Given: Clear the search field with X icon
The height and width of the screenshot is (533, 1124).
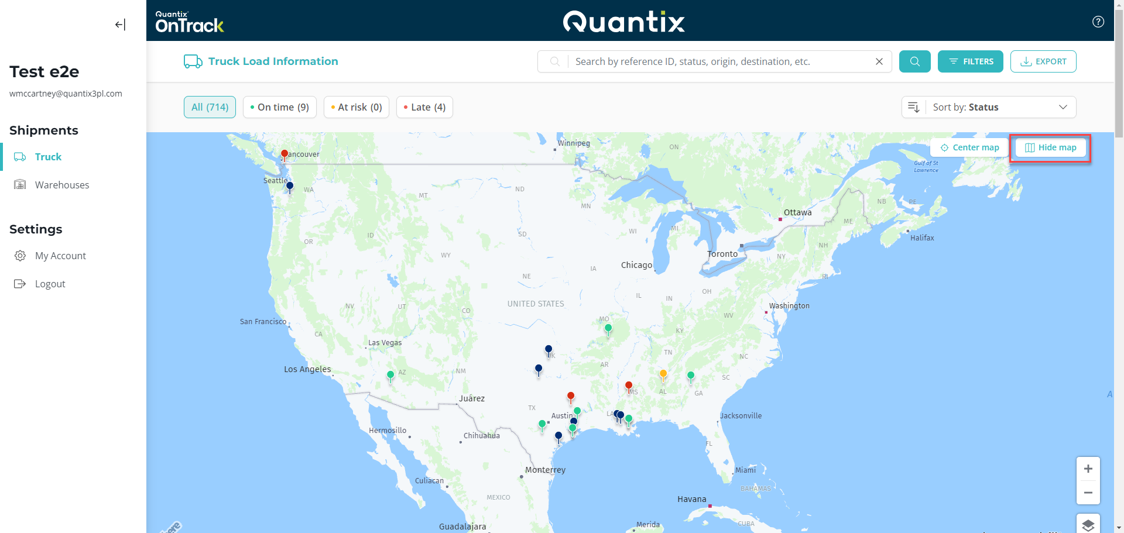Looking at the screenshot, I should pos(879,61).
